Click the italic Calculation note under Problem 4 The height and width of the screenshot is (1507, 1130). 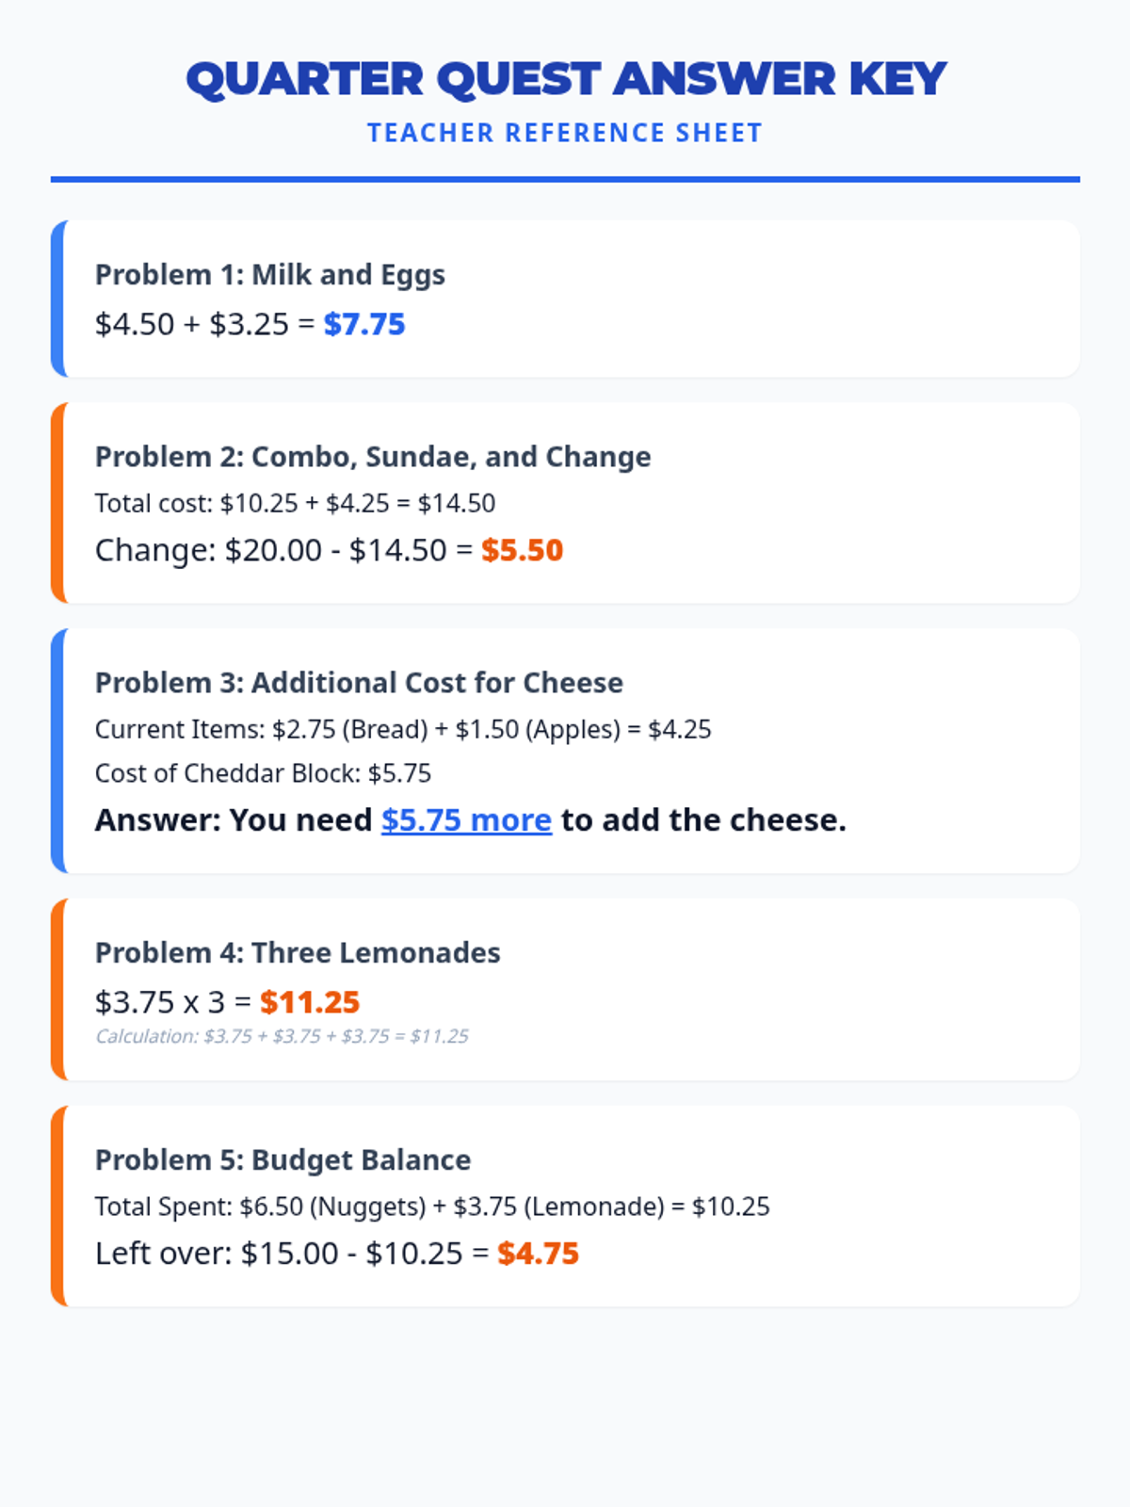pos(282,1036)
